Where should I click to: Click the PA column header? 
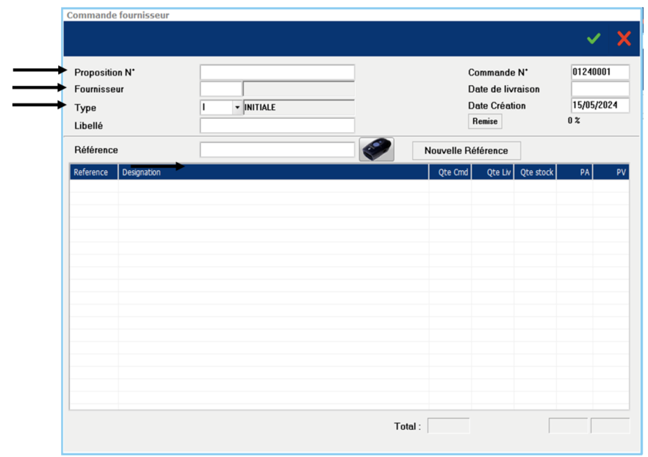point(575,172)
